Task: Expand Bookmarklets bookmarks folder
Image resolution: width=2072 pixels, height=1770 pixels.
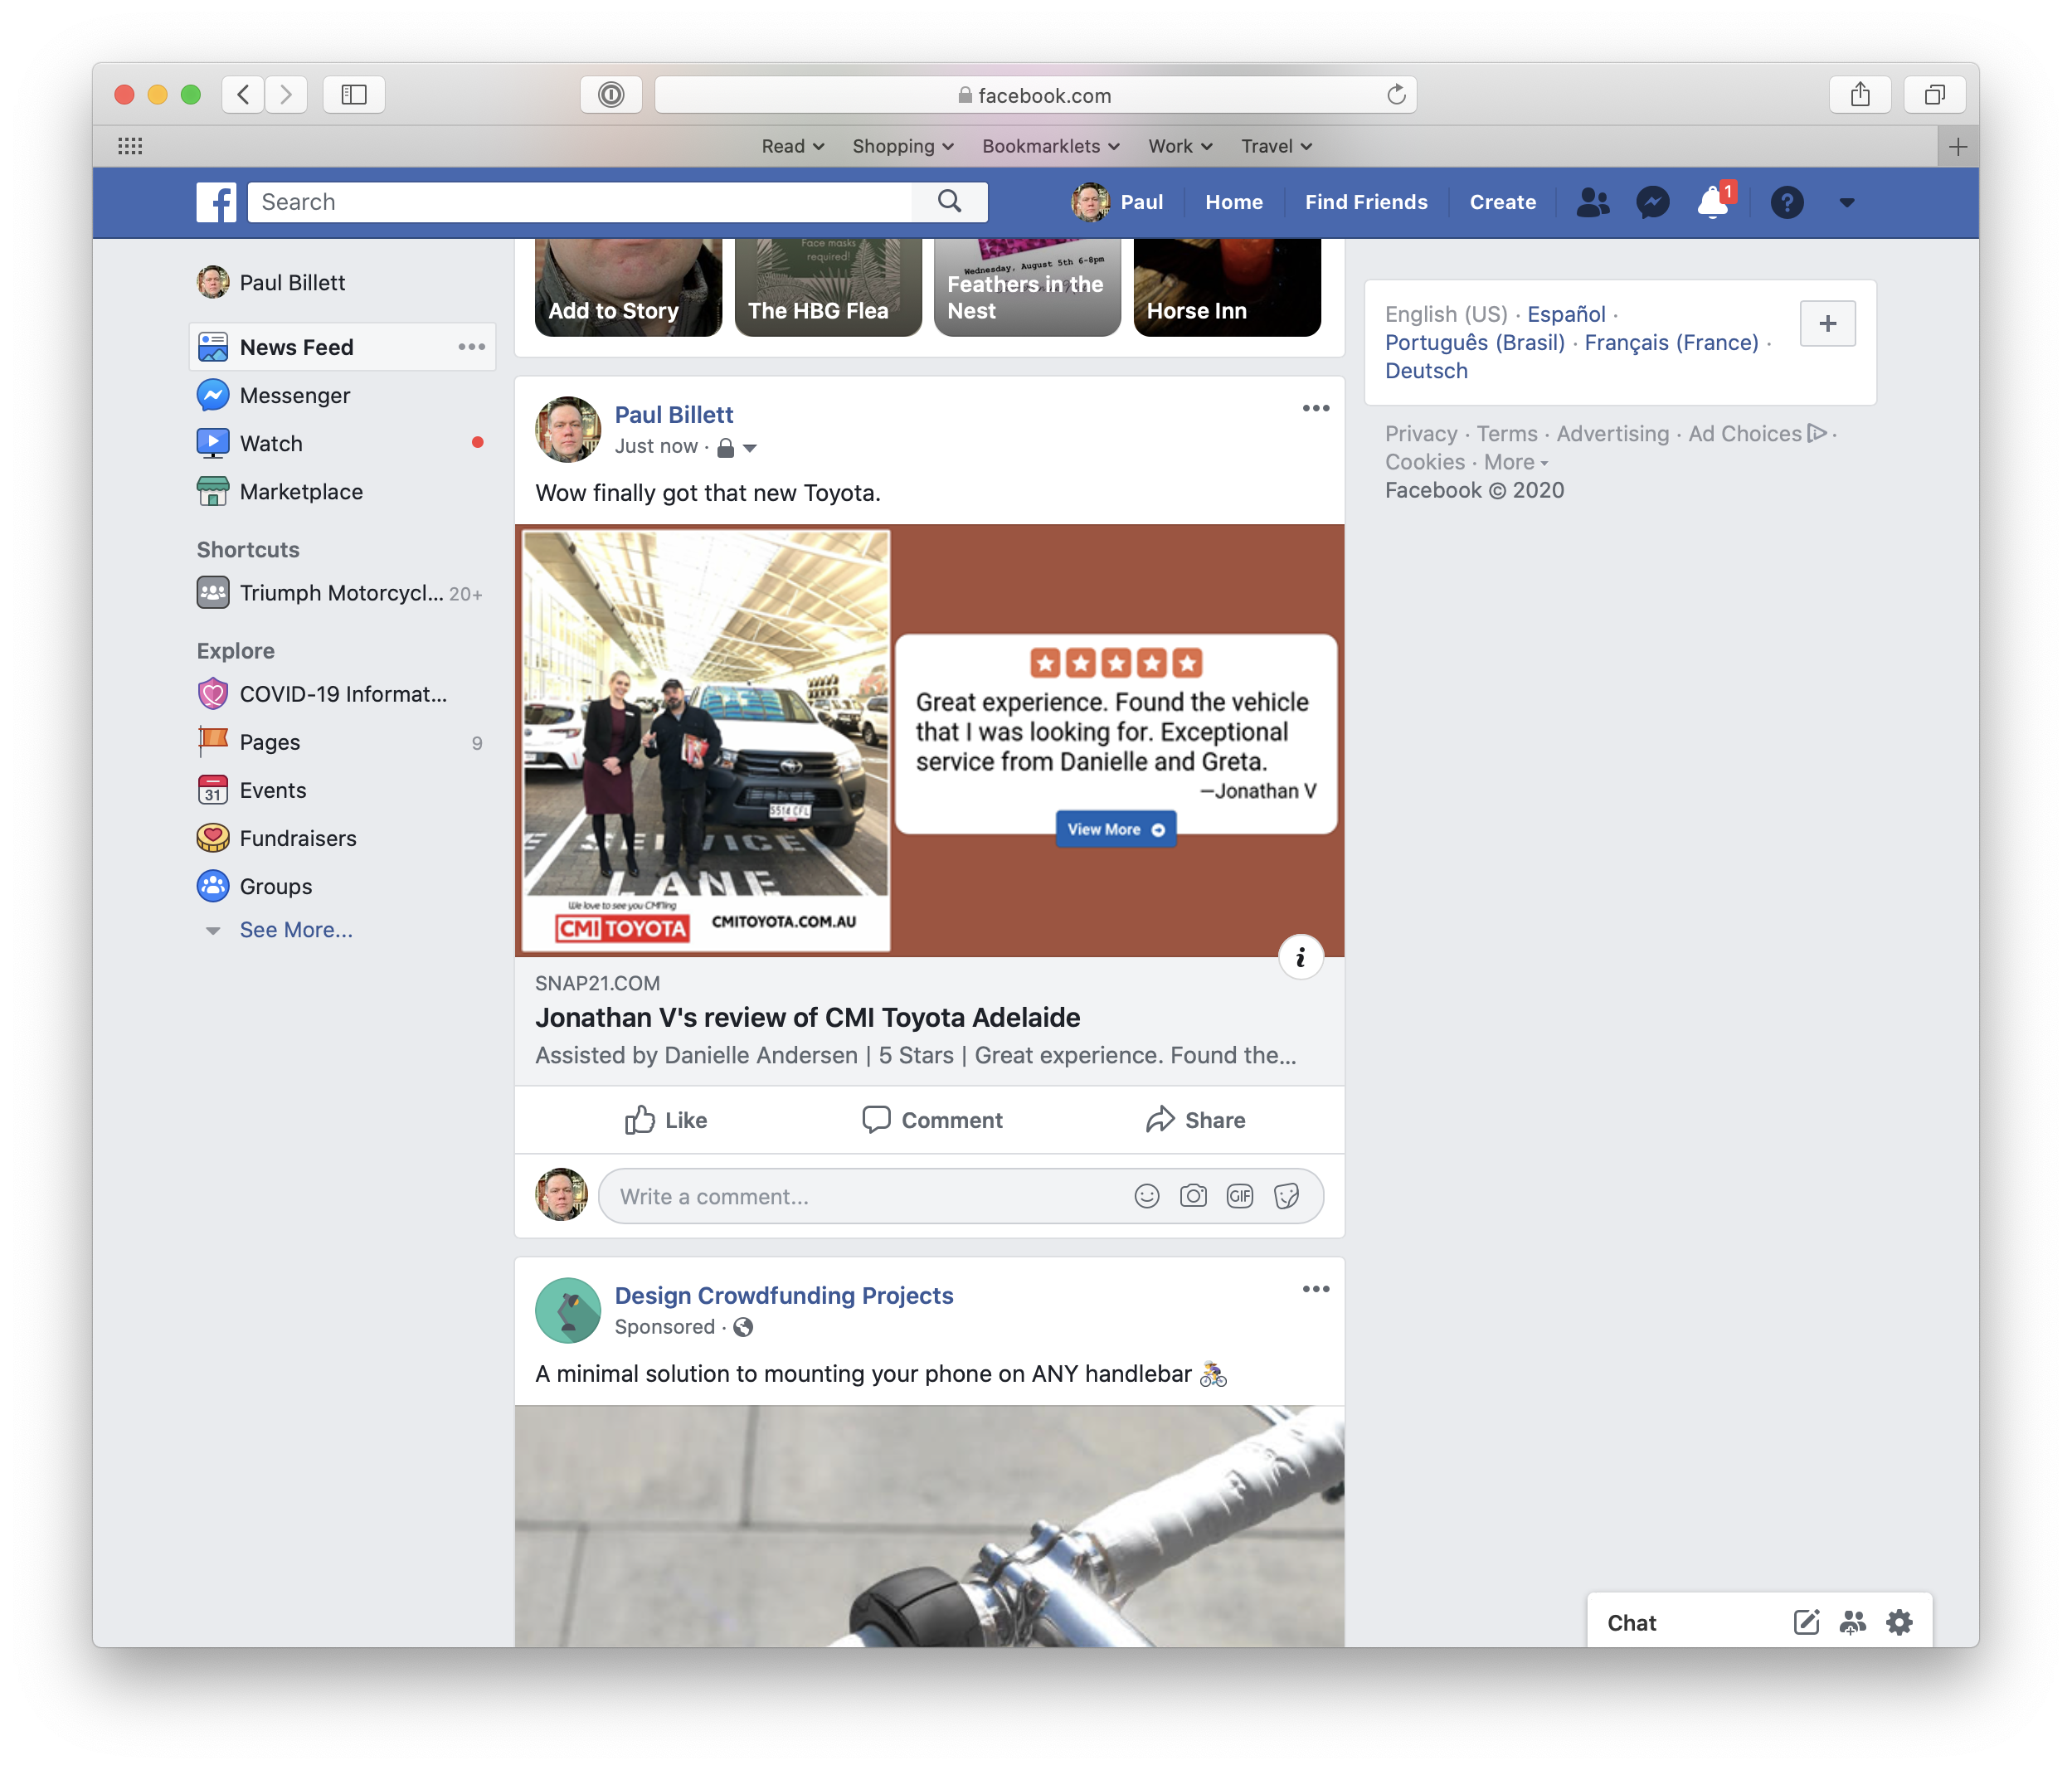Action: [1051, 146]
